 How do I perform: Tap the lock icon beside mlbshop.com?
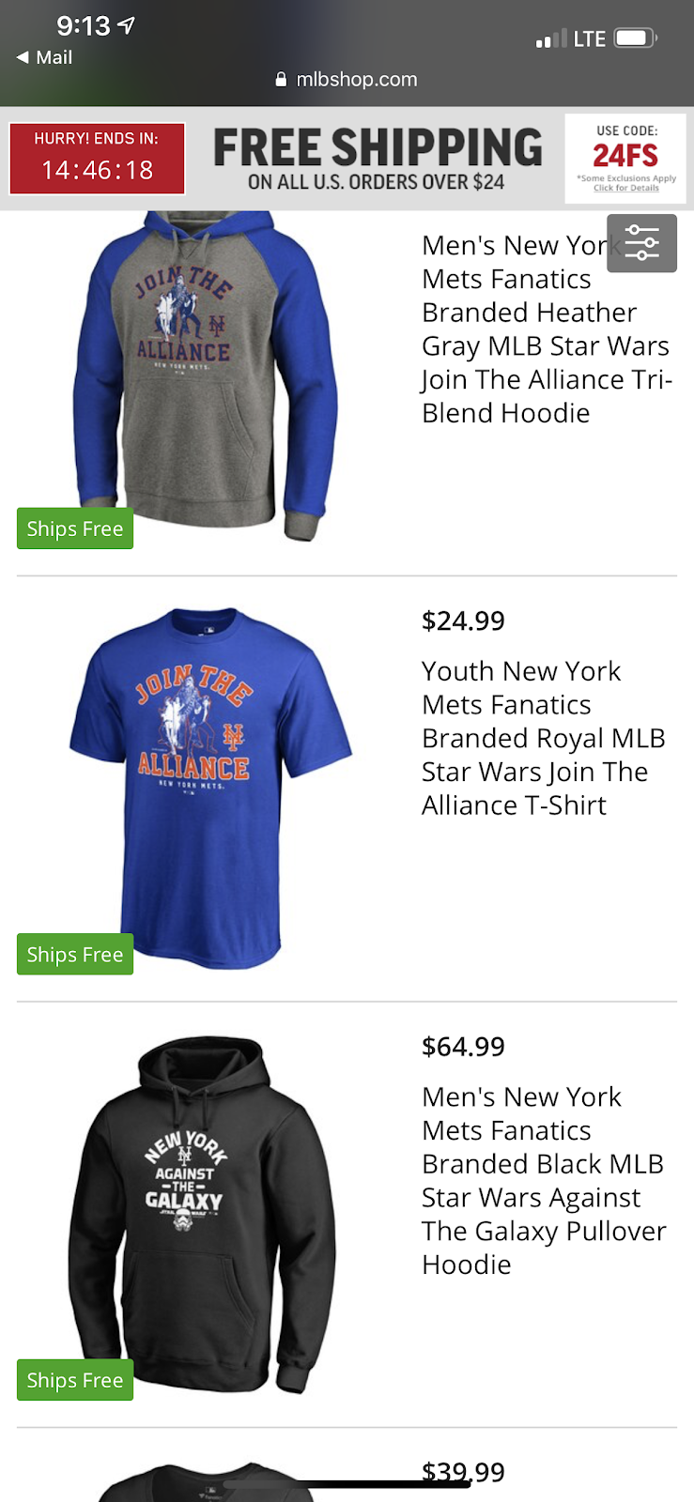coord(281,80)
